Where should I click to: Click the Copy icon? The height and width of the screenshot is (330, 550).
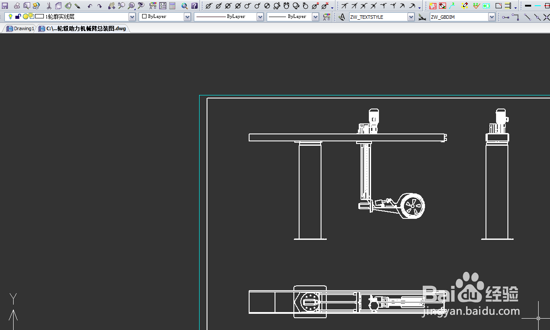[x=58, y=6]
